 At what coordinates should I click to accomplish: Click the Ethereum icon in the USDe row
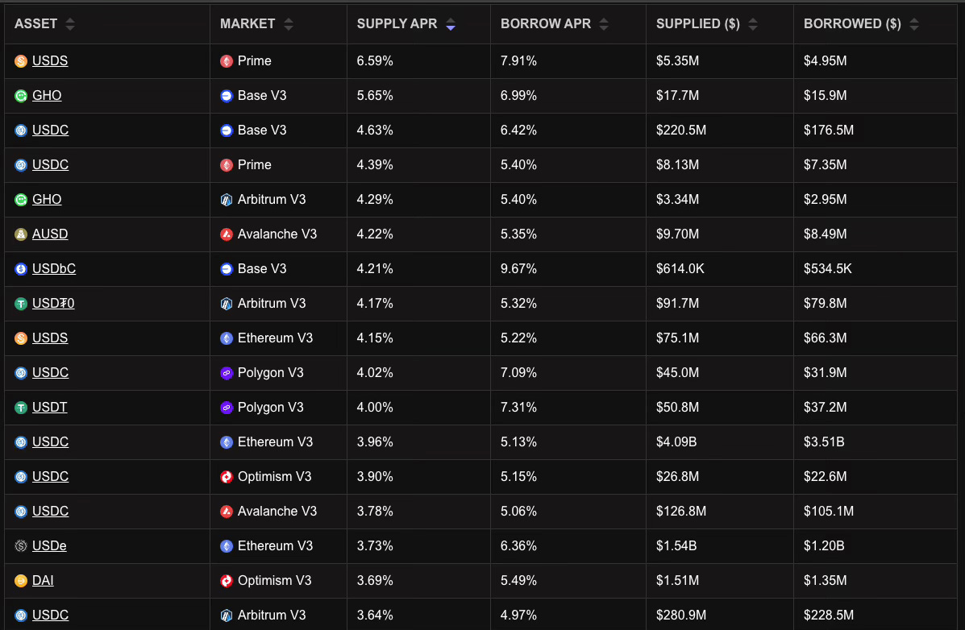pyautogui.click(x=226, y=545)
